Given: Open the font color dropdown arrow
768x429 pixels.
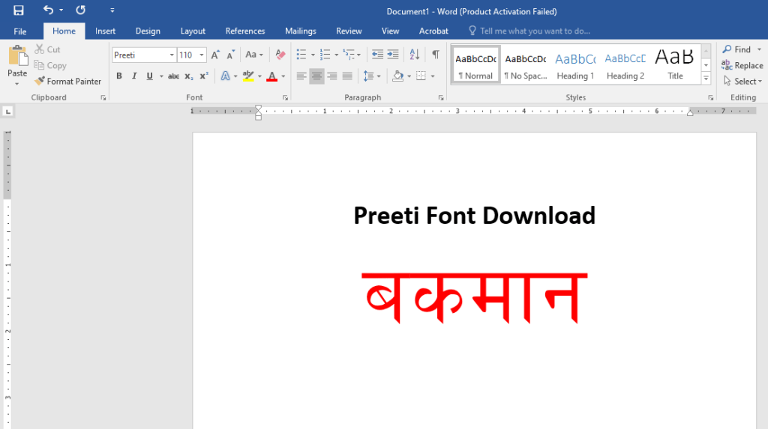Looking at the screenshot, I should tap(283, 76).
